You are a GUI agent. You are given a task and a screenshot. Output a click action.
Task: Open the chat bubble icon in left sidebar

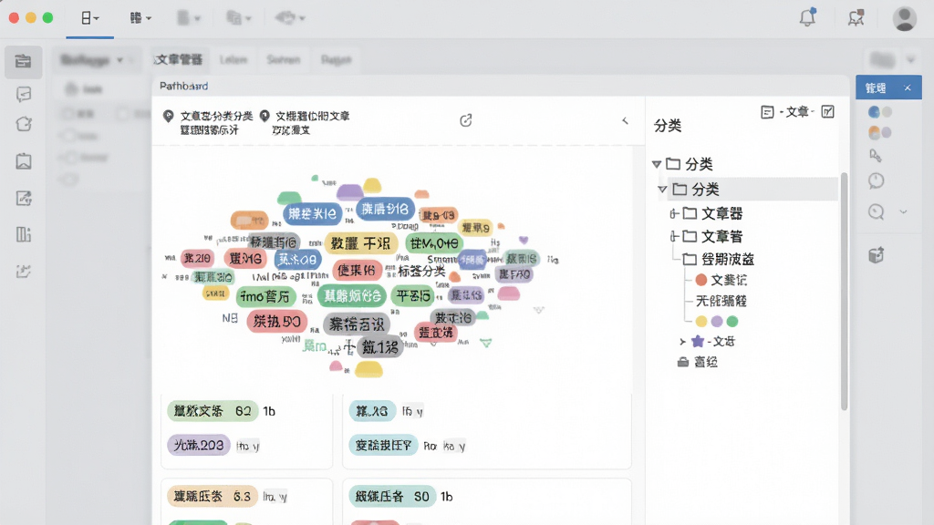(23, 94)
